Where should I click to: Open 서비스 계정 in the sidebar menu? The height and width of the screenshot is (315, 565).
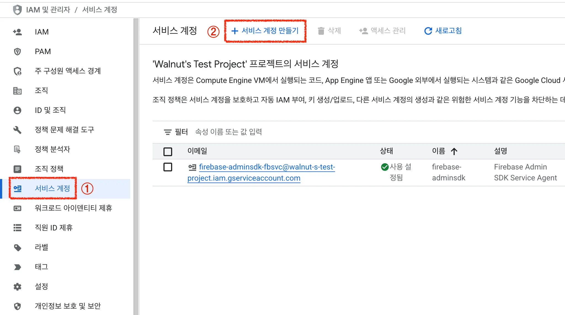click(52, 189)
